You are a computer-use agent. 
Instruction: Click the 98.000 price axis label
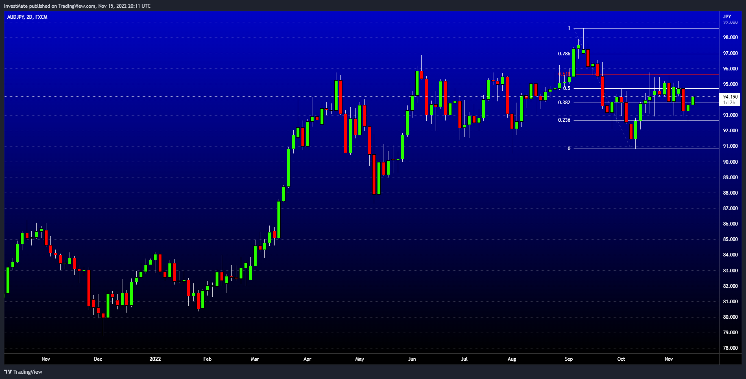pos(730,37)
